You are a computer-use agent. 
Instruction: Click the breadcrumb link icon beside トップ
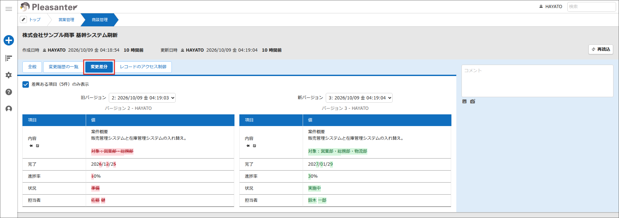(x=23, y=19)
